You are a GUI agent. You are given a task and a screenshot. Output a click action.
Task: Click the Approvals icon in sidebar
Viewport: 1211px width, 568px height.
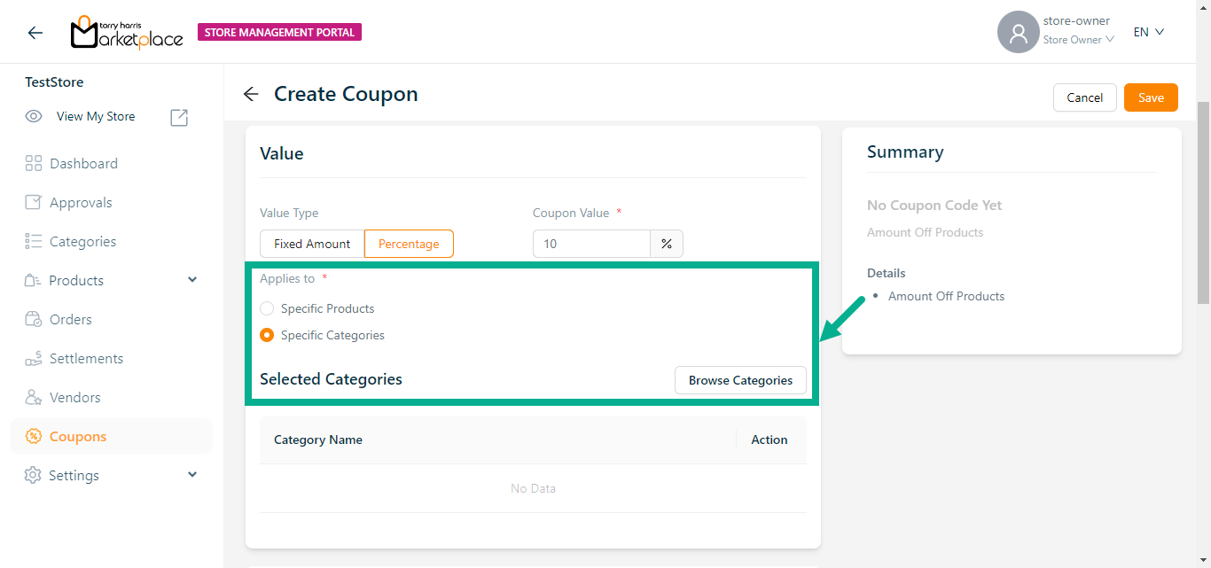[x=34, y=202]
